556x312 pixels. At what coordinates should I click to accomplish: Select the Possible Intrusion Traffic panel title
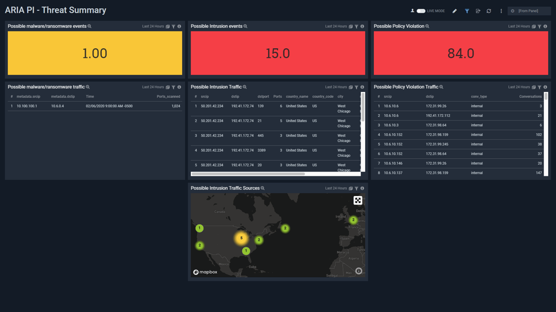[x=216, y=86]
